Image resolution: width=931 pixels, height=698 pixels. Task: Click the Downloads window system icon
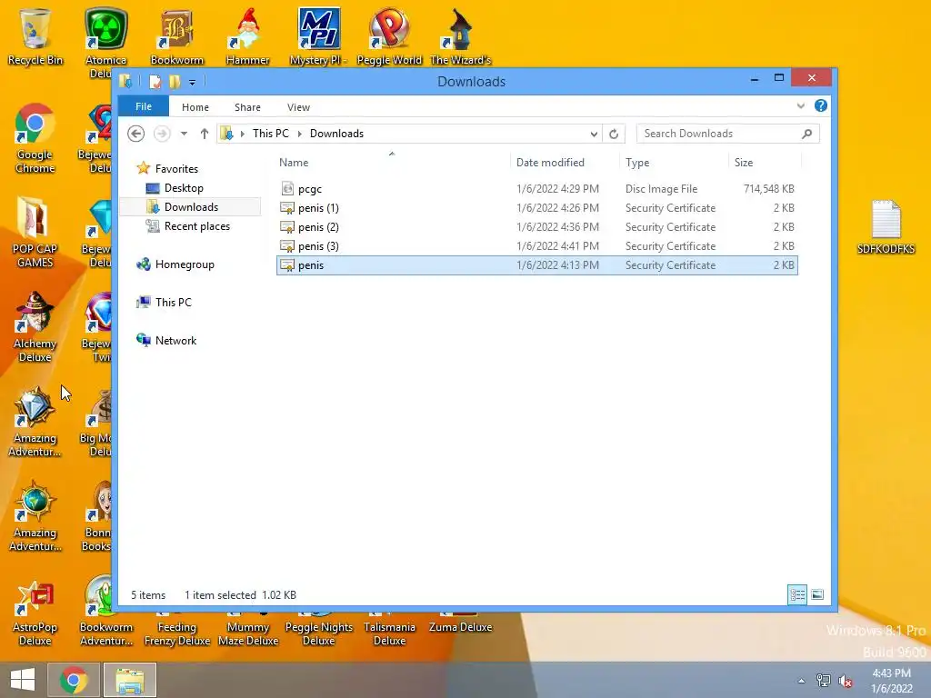click(x=125, y=81)
